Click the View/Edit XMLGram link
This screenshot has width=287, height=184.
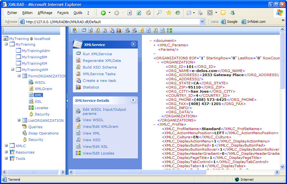[100, 127]
